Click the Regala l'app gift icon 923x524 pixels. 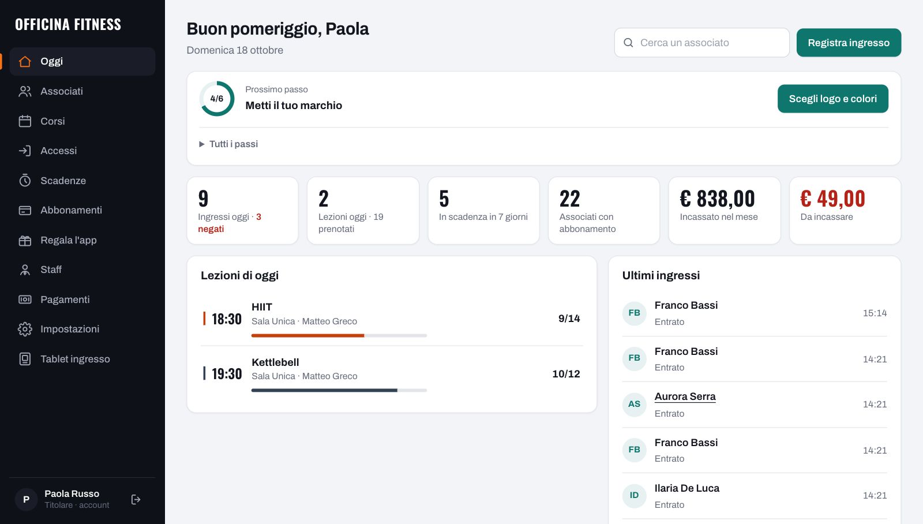pos(25,240)
